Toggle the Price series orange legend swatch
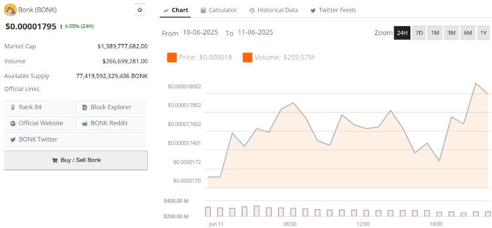 172,58
